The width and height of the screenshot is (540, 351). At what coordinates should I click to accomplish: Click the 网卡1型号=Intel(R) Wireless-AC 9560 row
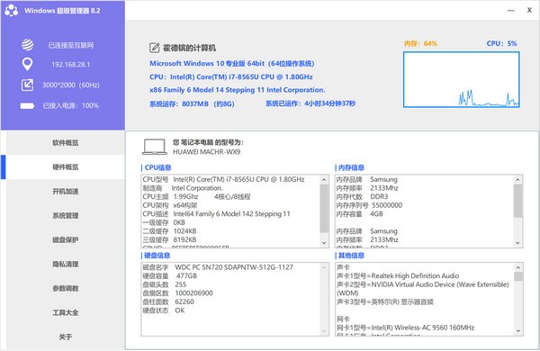[405, 328]
